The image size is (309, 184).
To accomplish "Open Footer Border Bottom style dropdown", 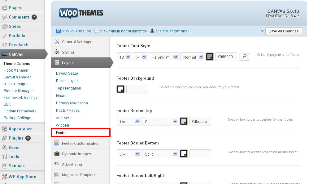I will 160,154.
